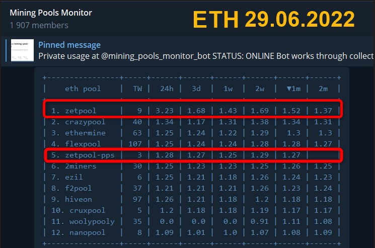Select the "TW" column header
Image resolution: width=375 pixels, height=248 pixels.
point(137,89)
